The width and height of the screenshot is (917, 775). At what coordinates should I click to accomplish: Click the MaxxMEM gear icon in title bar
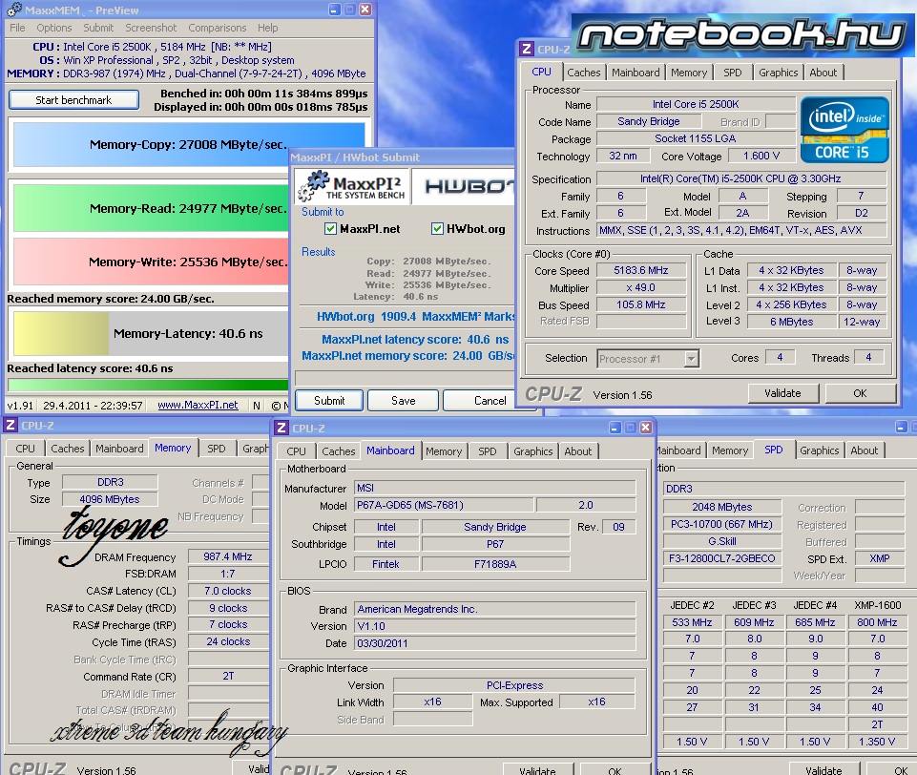point(14,10)
